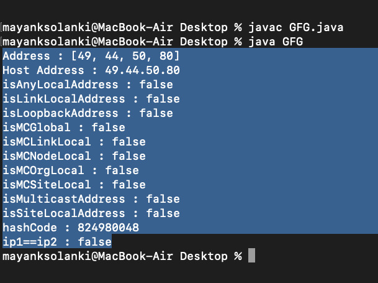Click the isLinkLocalAddress false line
Screen dimensions: 378x283
tap(91, 99)
